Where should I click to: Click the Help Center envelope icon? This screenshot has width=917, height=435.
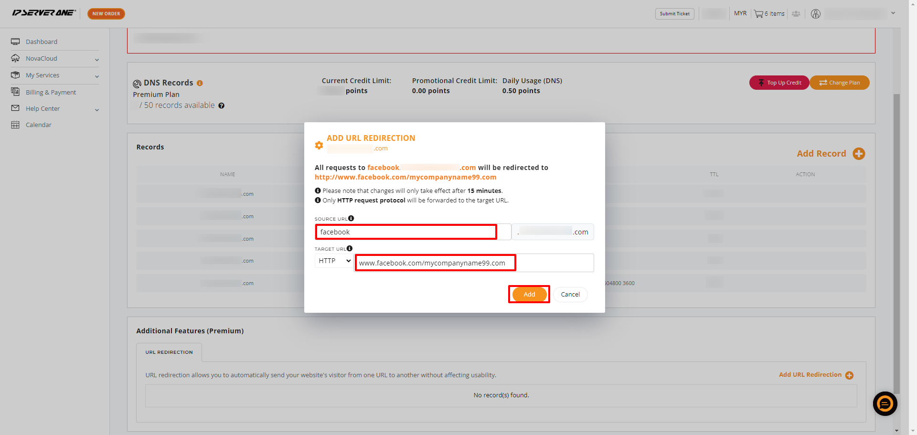point(15,108)
